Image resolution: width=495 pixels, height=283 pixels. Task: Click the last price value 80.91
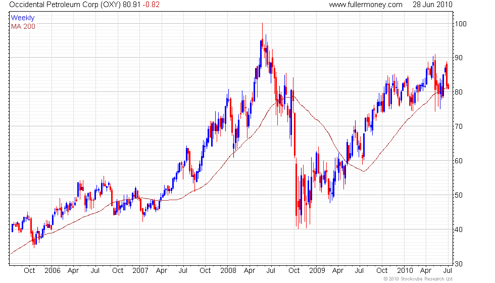(x=131, y=5)
